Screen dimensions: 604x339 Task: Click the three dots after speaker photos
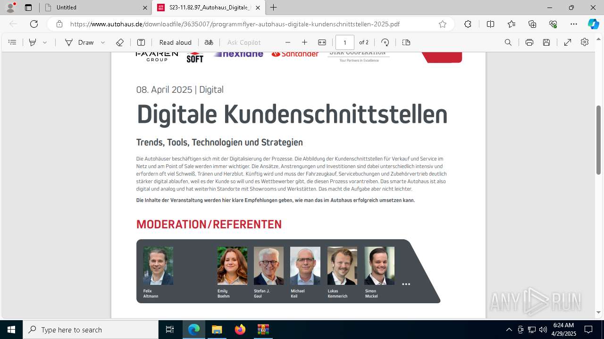(x=406, y=284)
